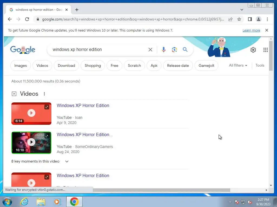The width and height of the screenshot is (277, 207).
Task: Open the Google apps grid
Action: [265, 50]
